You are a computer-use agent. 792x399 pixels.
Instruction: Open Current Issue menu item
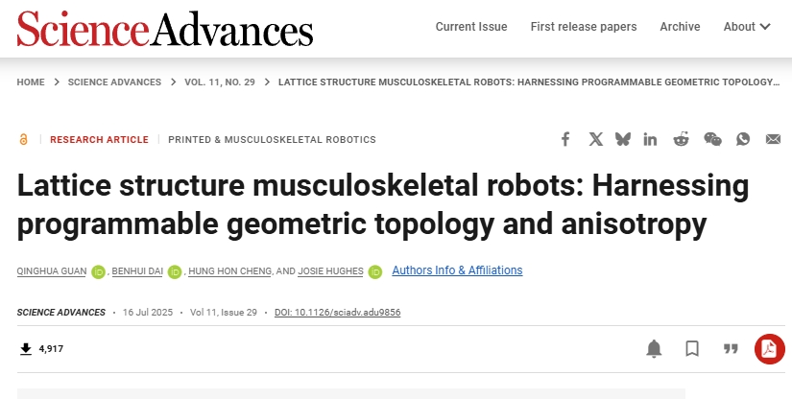tap(471, 27)
